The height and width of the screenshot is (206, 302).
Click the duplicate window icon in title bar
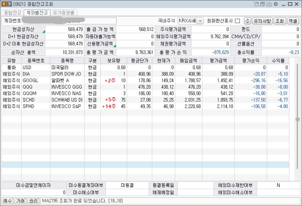(262, 4)
